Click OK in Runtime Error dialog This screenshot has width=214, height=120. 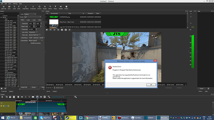151,85
